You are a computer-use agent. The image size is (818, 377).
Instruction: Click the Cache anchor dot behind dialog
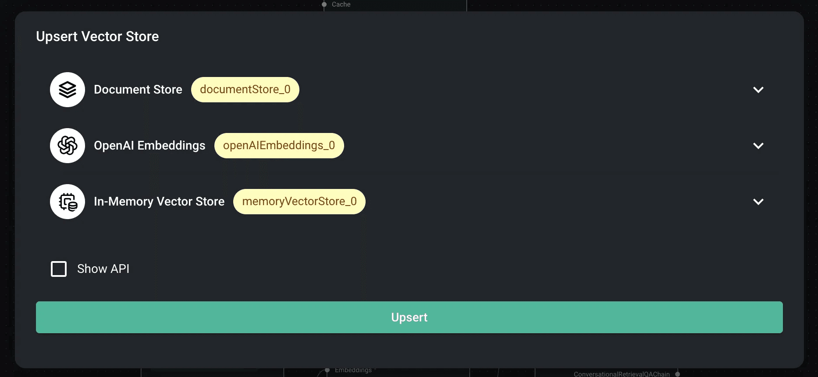[x=324, y=5]
